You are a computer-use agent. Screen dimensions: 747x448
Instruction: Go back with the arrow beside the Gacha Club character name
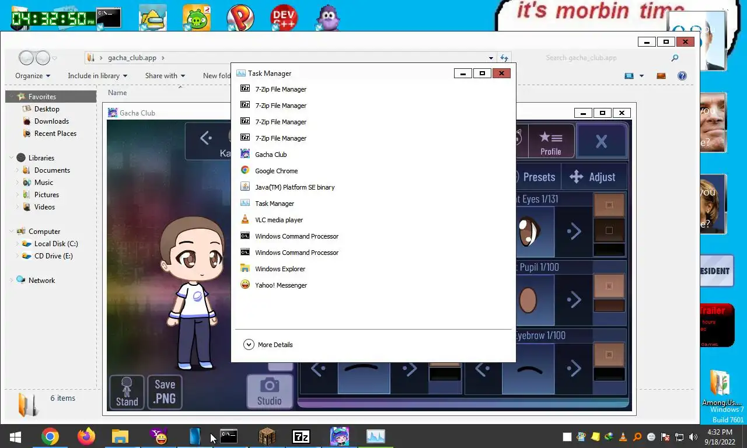pos(205,138)
